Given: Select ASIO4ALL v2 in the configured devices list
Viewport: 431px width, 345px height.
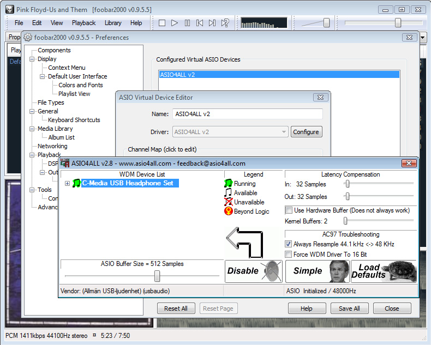Looking at the screenshot, I should [x=279, y=75].
